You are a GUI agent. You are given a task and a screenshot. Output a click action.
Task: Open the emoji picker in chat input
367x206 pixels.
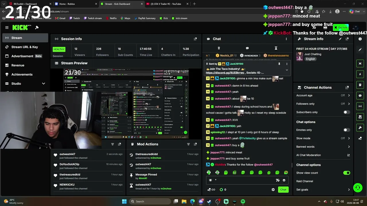284,180
